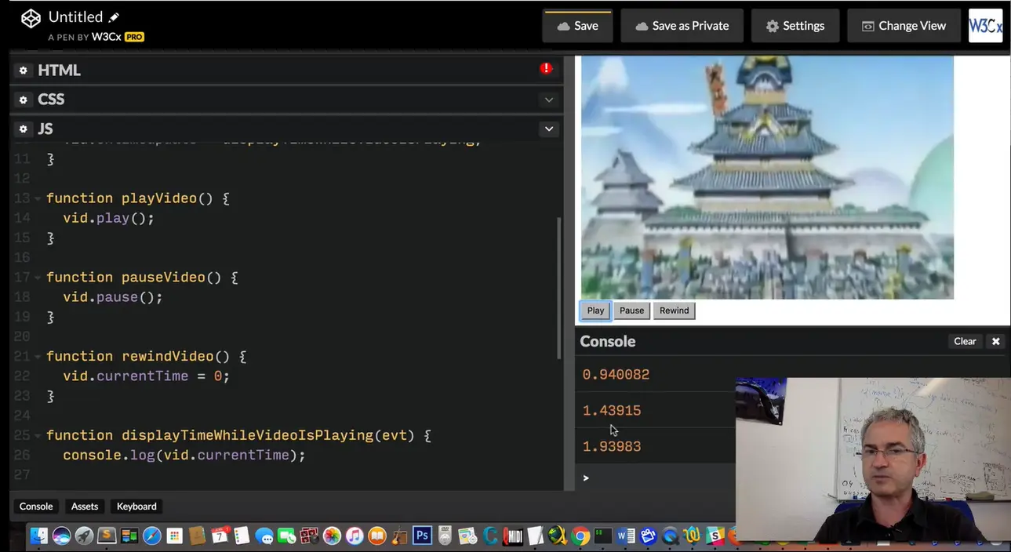
Task: Click Save as Private
Action: (682, 26)
